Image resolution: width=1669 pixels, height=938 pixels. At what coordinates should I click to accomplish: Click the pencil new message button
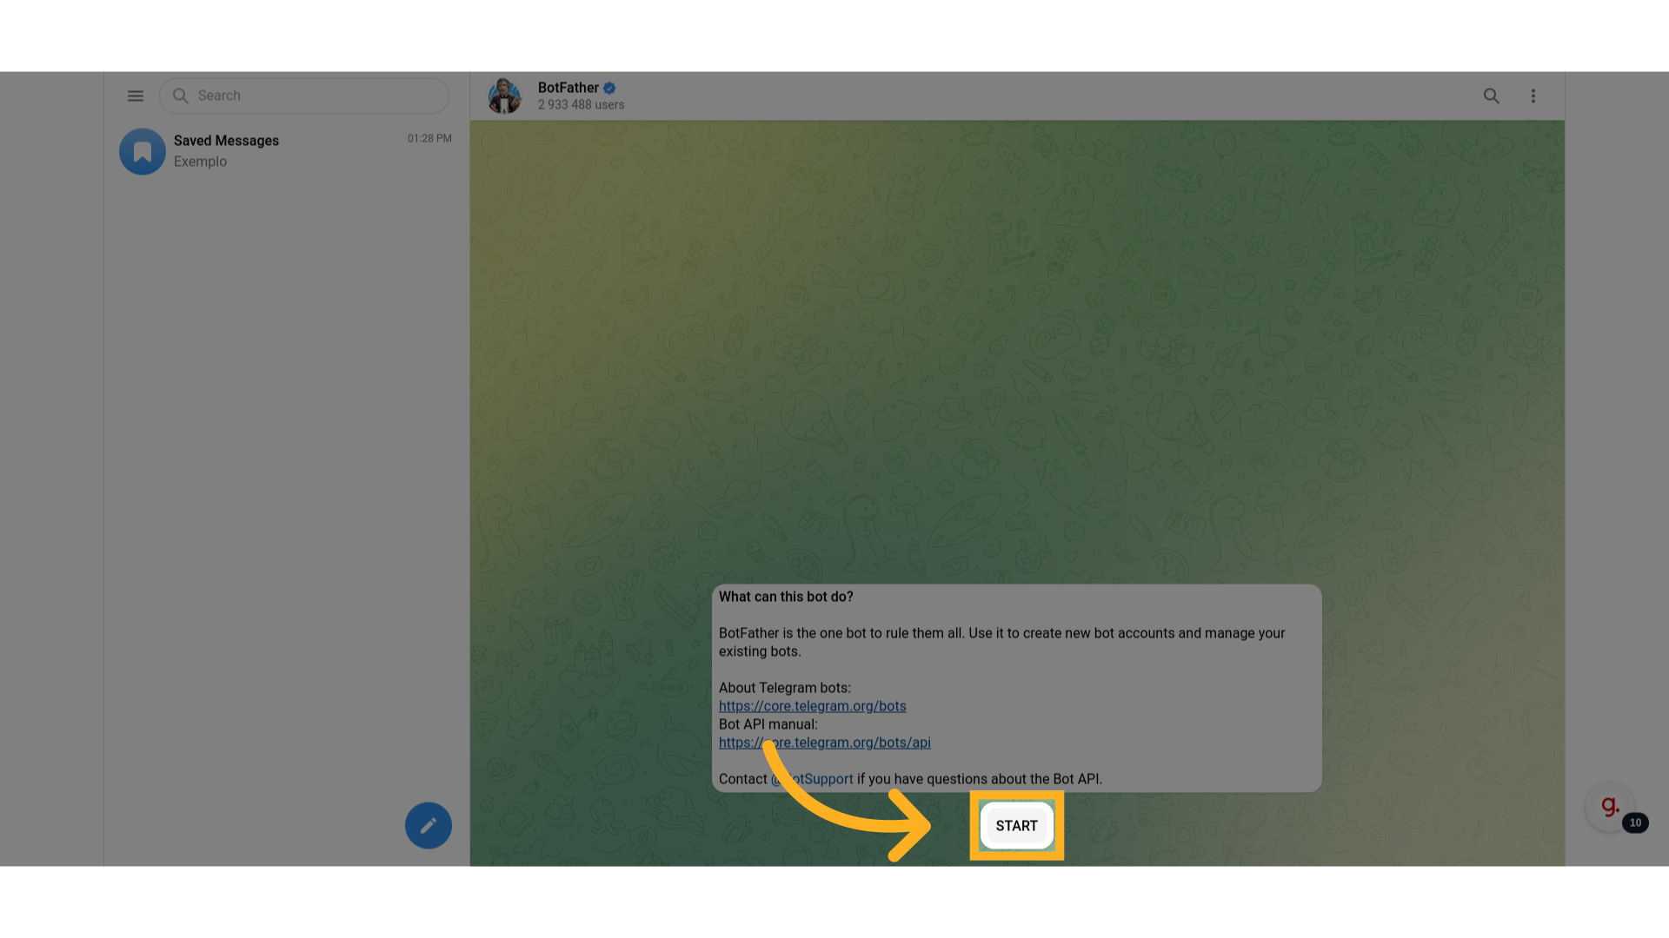(x=429, y=825)
